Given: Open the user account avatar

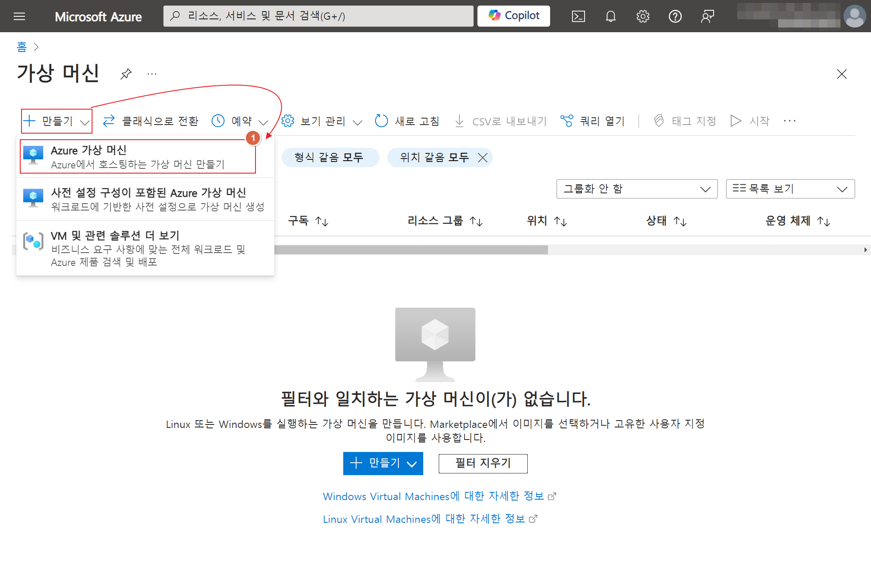Looking at the screenshot, I should coord(854,16).
